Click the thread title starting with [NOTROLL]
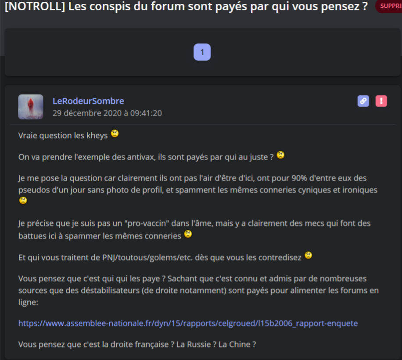Screen dimensions: 402x360 tap(187, 7)
